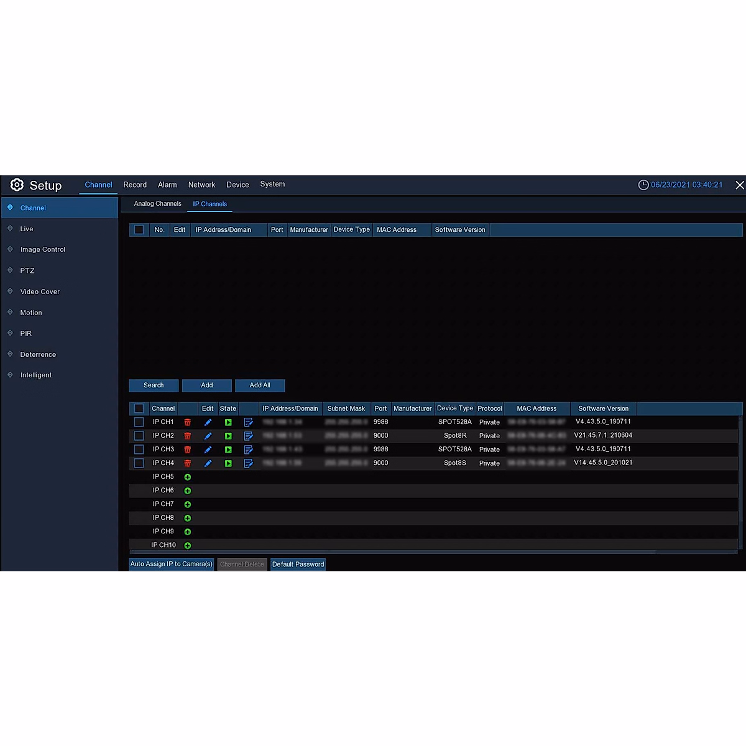Click green play state icon for IP CH3
The height and width of the screenshot is (746, 746).
tap(228, 449)
